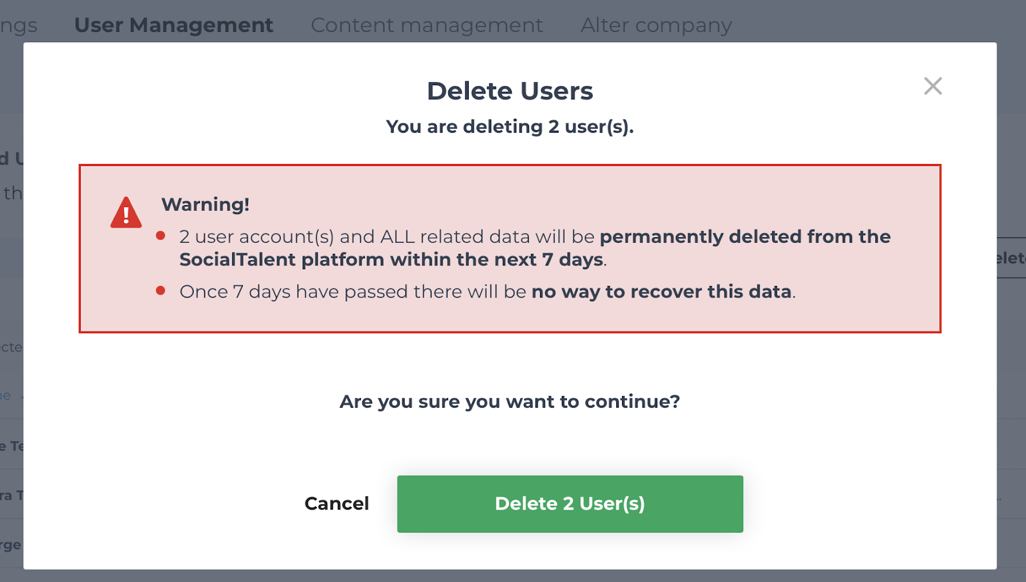
Task: Click the Delete Users dialog title
Action: click(x=510, y=91)
